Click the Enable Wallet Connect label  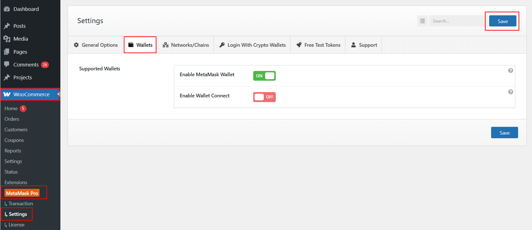[205, 96]
